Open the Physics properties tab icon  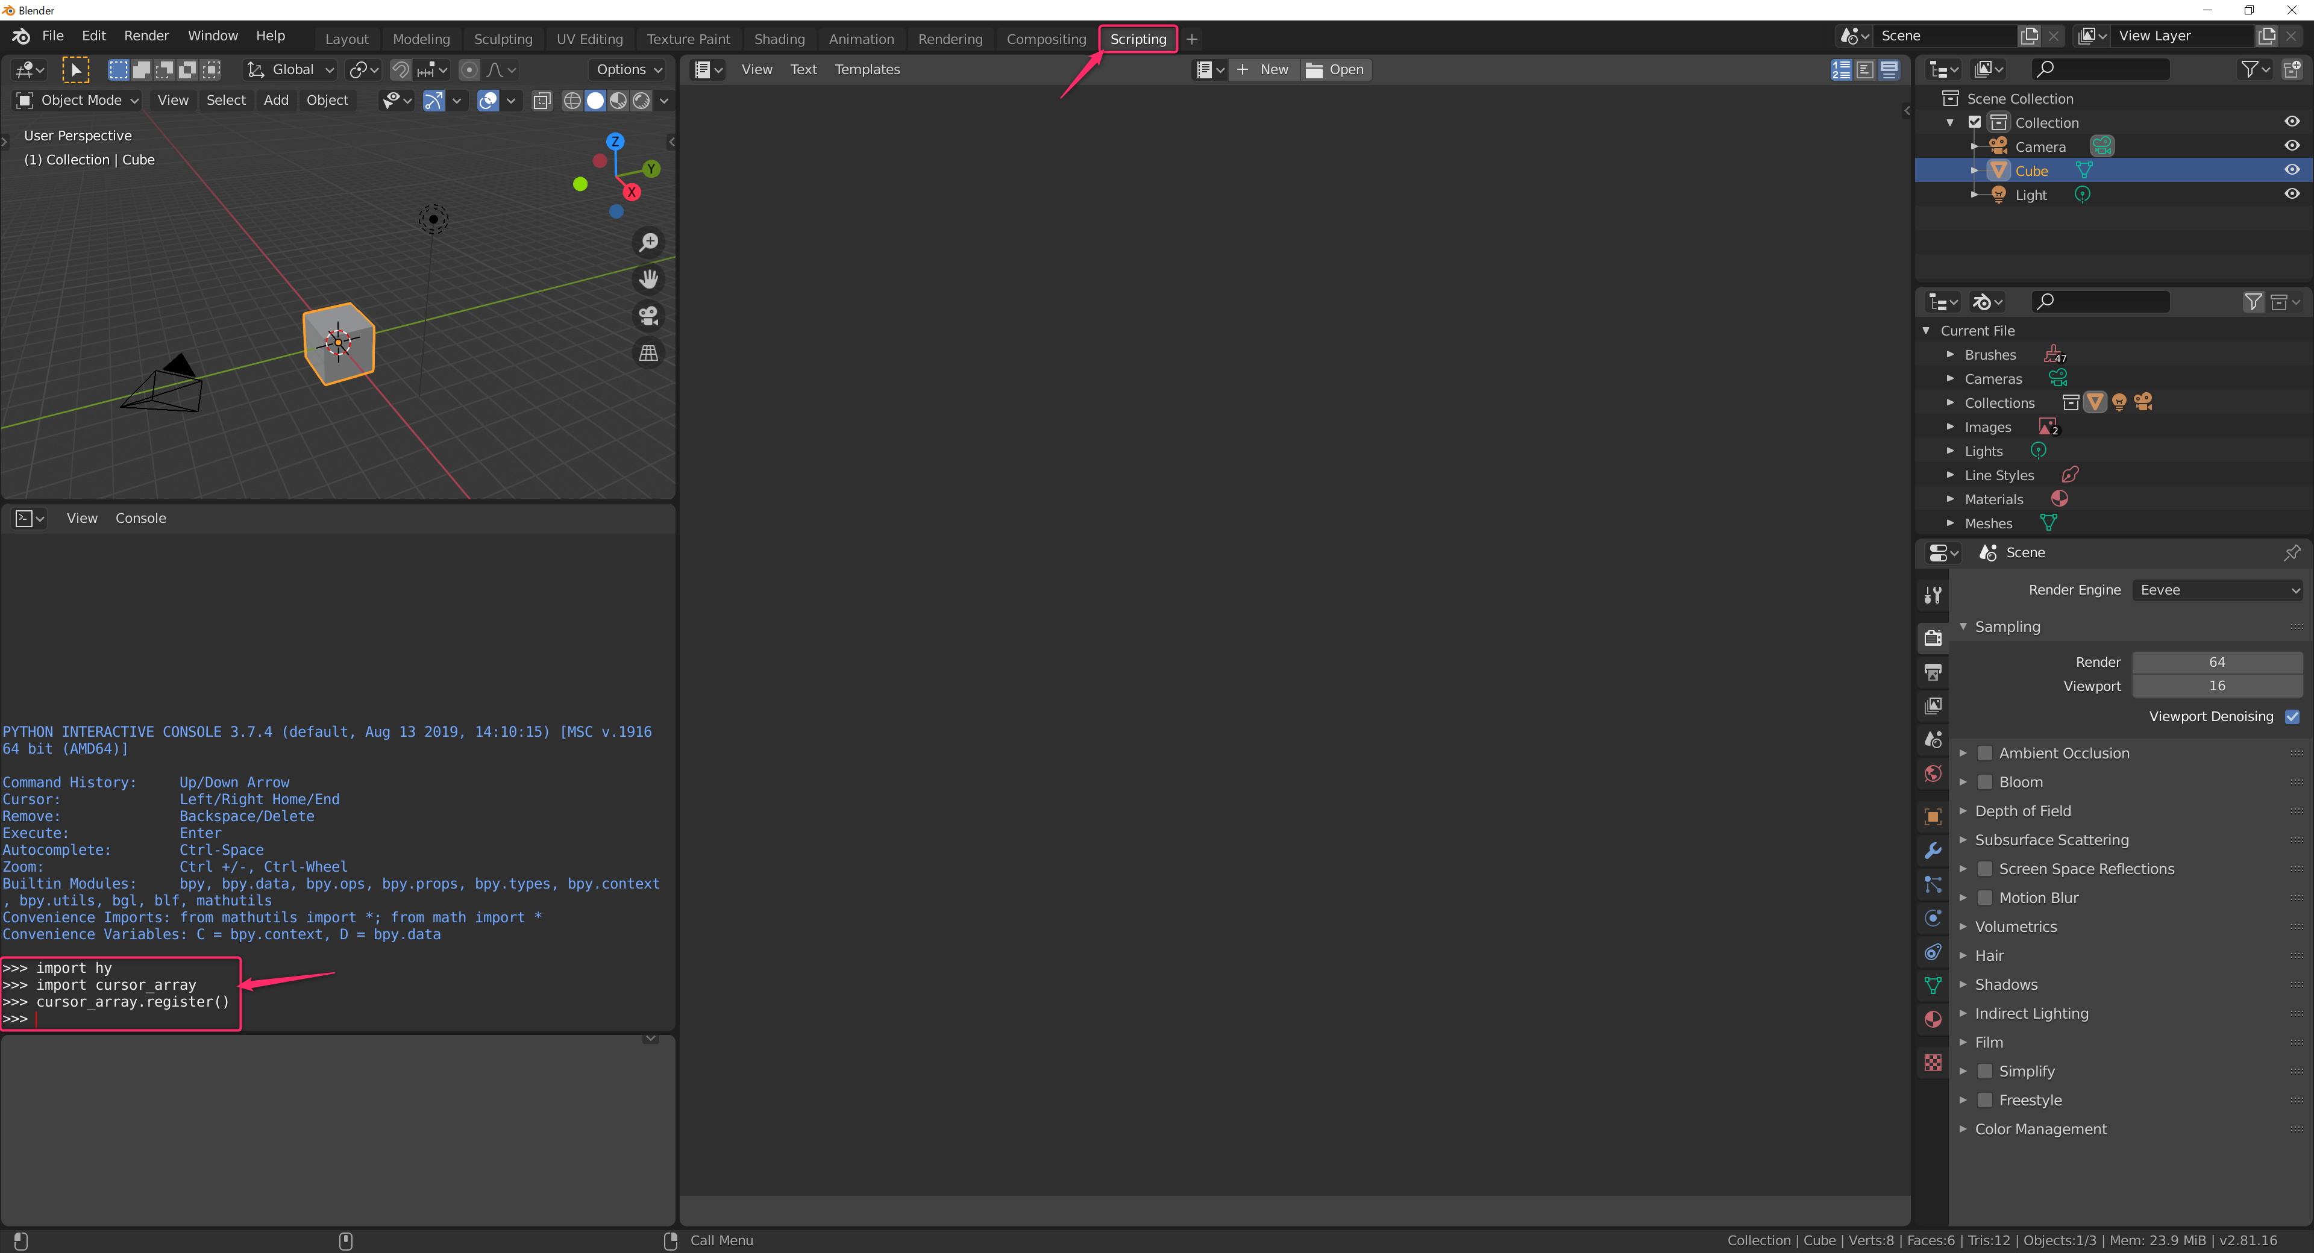[x=1933, y=918]
